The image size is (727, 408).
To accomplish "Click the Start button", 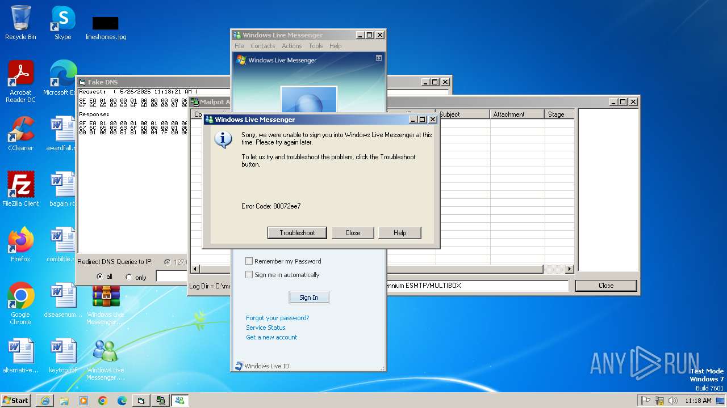I will (x=15, y=400).
